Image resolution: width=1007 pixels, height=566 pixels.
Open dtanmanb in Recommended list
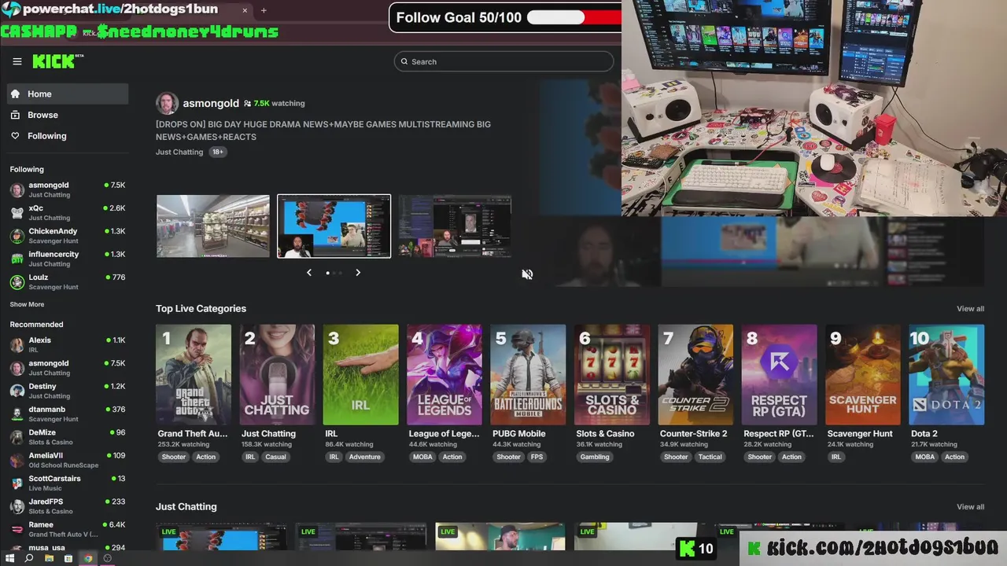[68, 413]
